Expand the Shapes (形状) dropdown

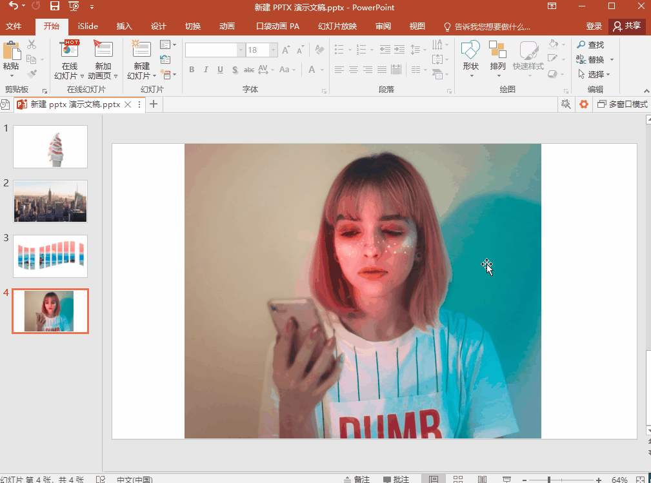(x=471, y=75)
